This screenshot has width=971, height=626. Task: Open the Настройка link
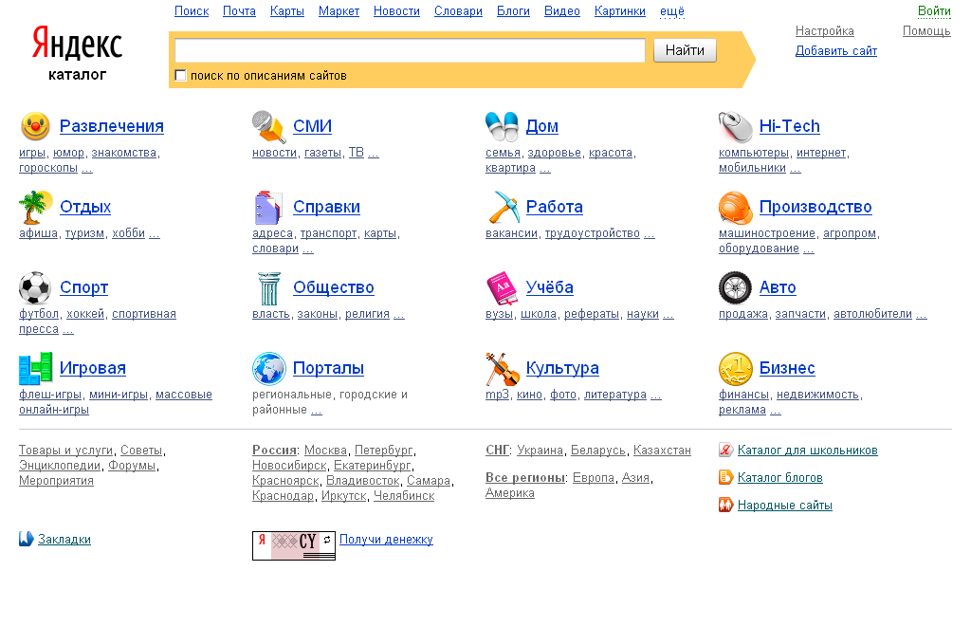824,31
